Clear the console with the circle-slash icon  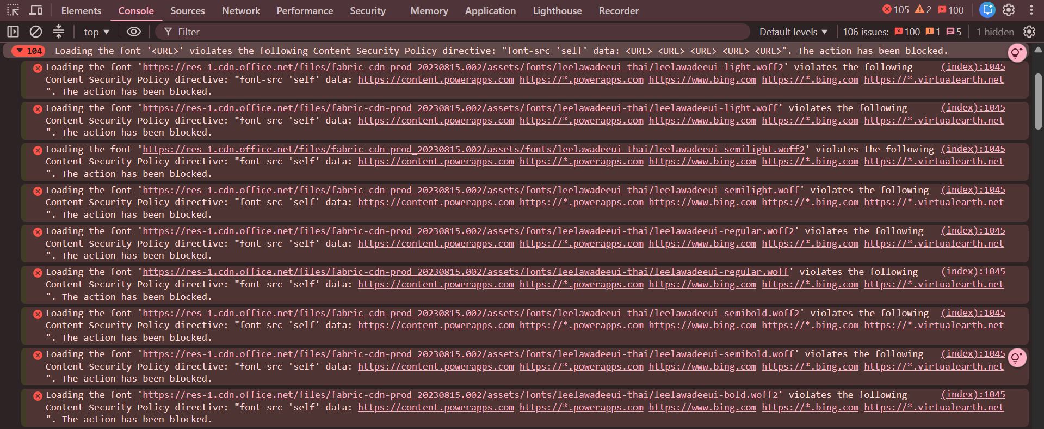tap(36, 32)
